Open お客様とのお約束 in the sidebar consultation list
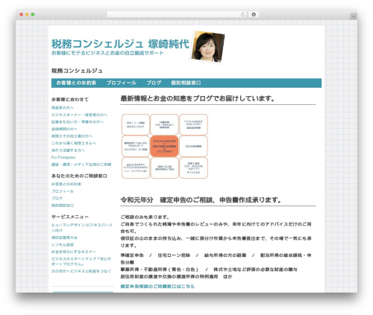 coord(66,184)
